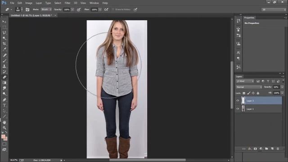
Task: Open the layer Fill arrow
Action: tap(282, 93)
